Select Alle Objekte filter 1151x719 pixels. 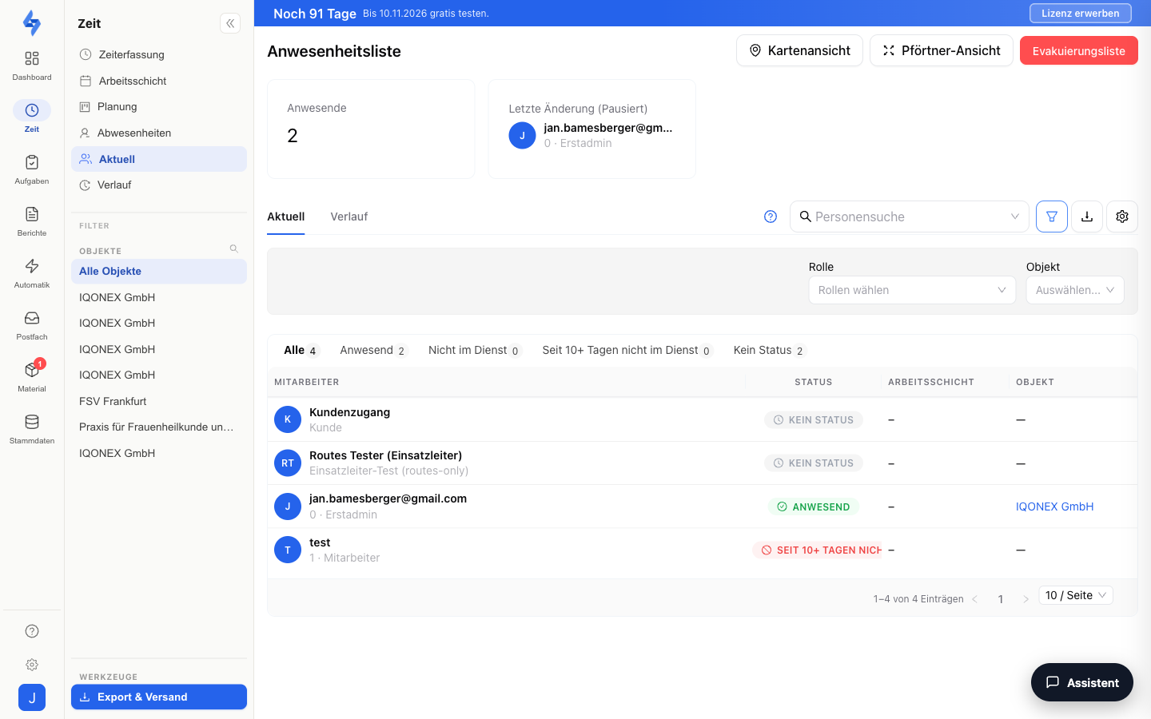(x=159, y=271)
